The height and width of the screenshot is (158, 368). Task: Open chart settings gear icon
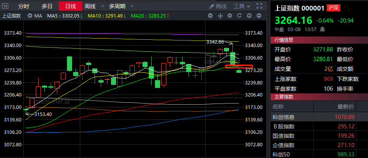(229, 16)
